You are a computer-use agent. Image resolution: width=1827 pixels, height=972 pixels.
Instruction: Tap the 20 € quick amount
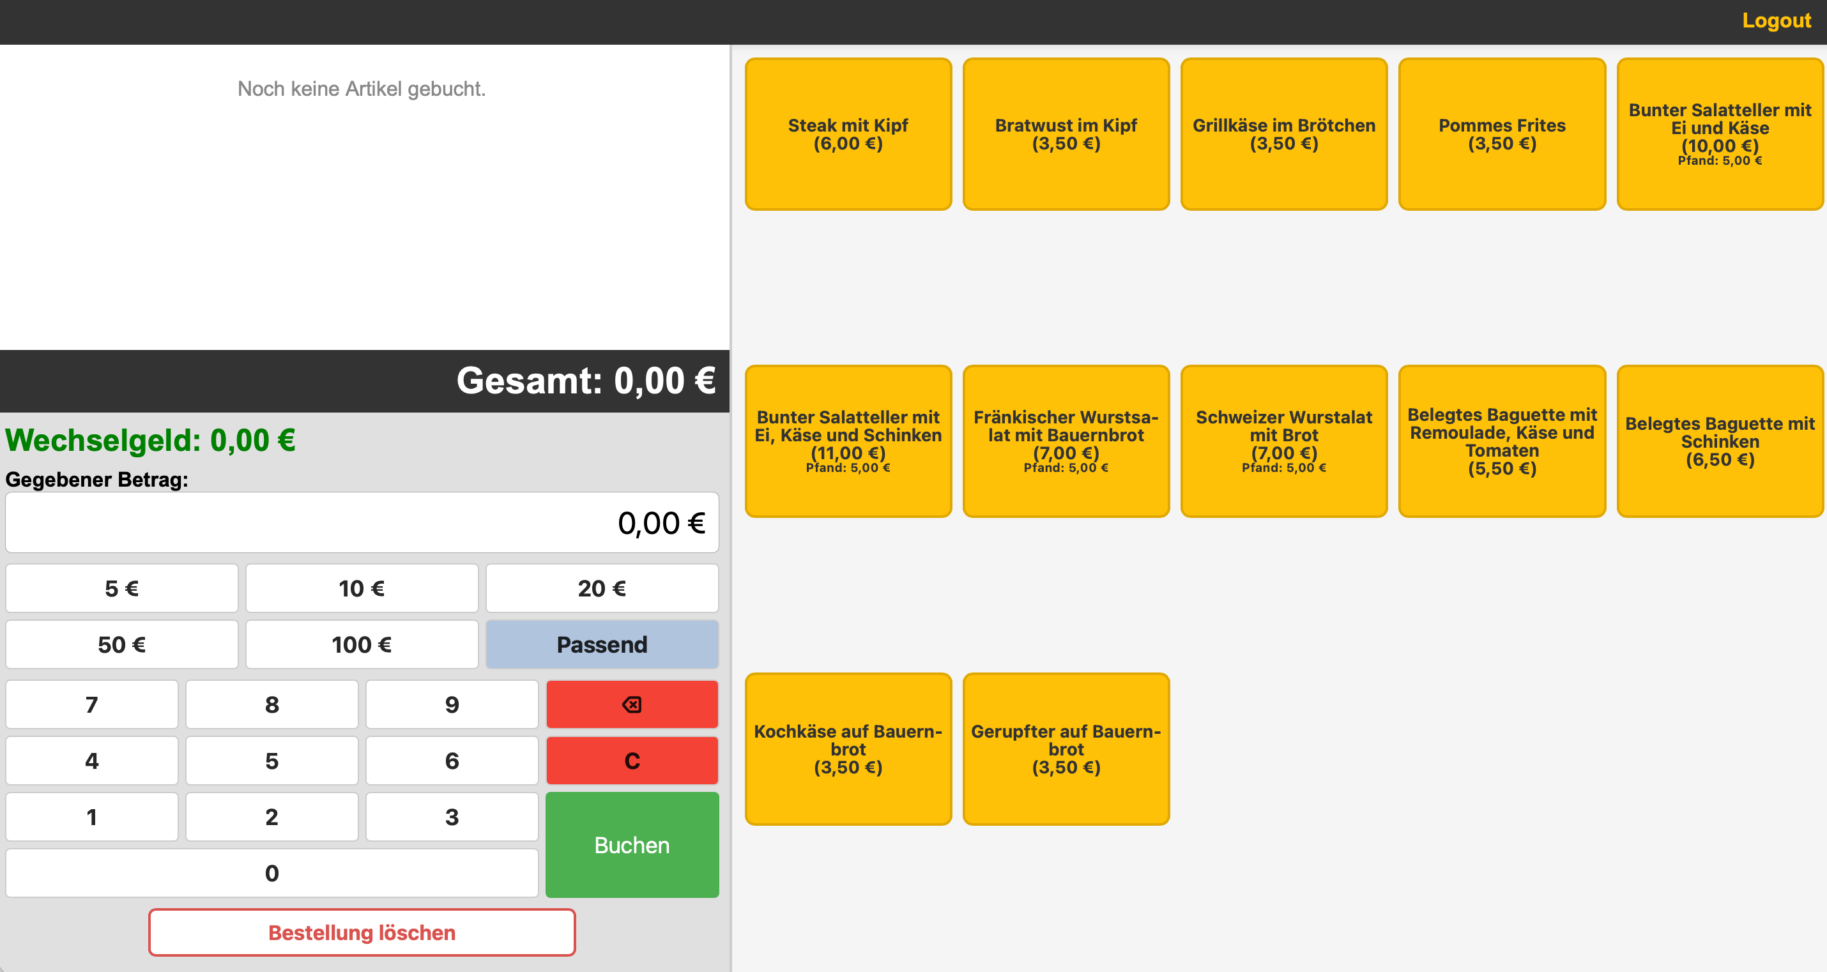(x=601, y=588)
